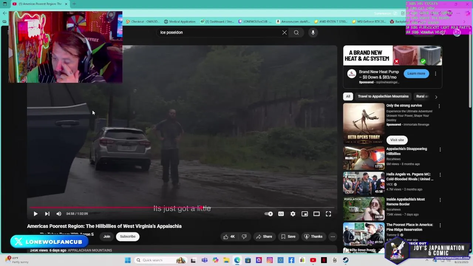This screenshot has width=473, height=266.
Task: Enable theater mode icon
Action: [316, 214]
